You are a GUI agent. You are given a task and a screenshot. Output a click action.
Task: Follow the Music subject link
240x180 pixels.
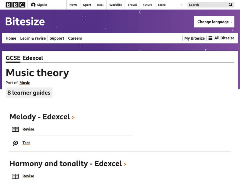[25, 83]
